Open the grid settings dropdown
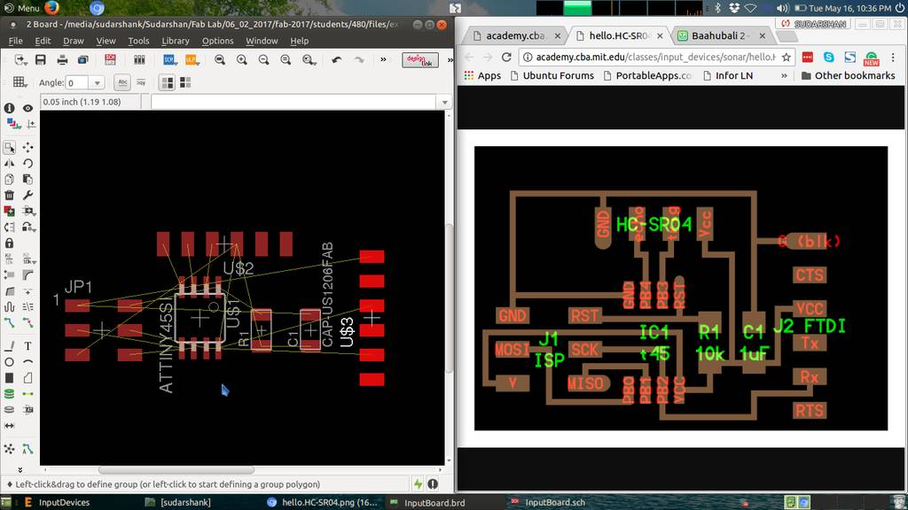Viewport: 908px width, 510px height. click(20, 82)
